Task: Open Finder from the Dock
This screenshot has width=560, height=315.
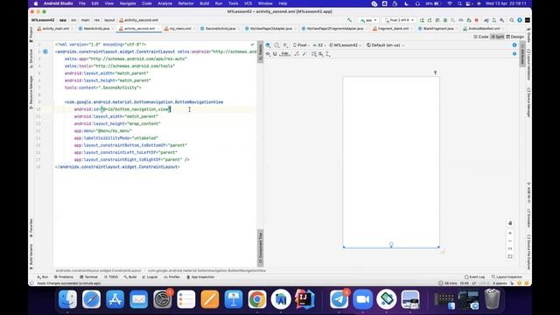Action: point(67,299)
